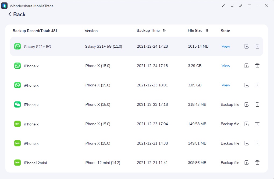The height and width of the screenshot is (179, 274).
Task: Click the 2021-12-23 17:18 backup time
Action: click(x=152, y=105)
